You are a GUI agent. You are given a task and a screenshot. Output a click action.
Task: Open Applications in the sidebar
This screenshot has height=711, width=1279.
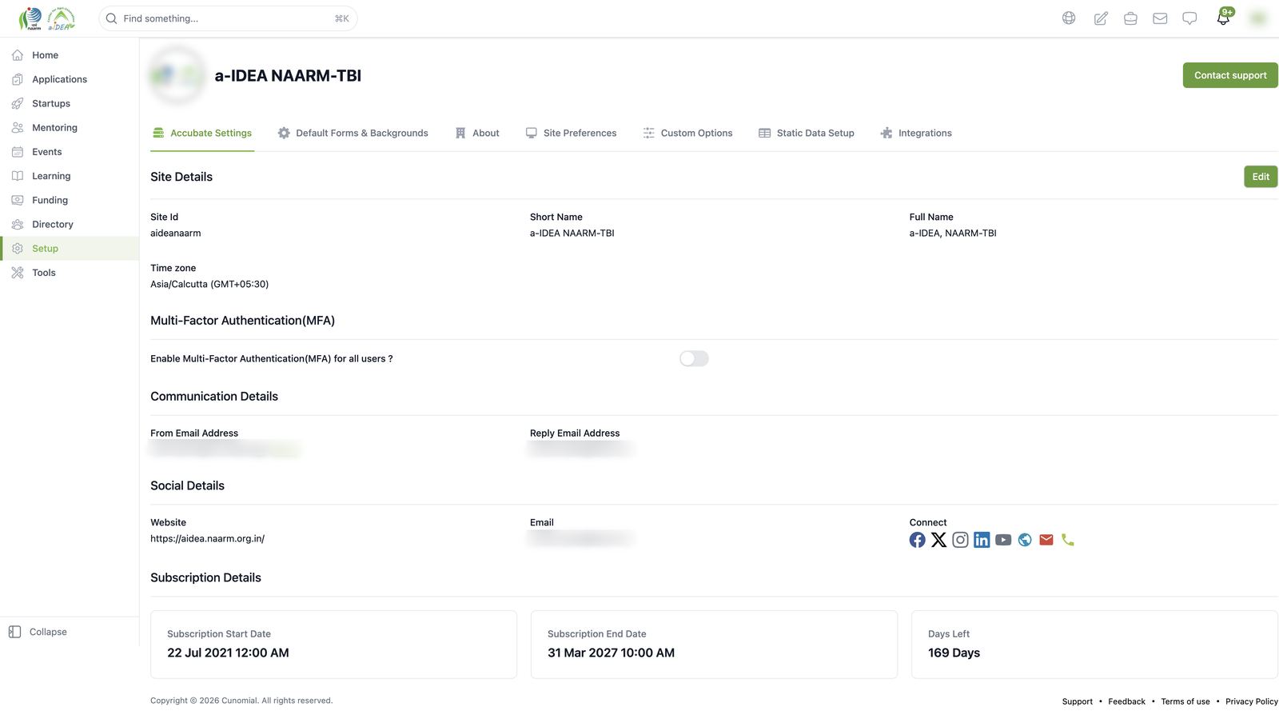[70, 79]
